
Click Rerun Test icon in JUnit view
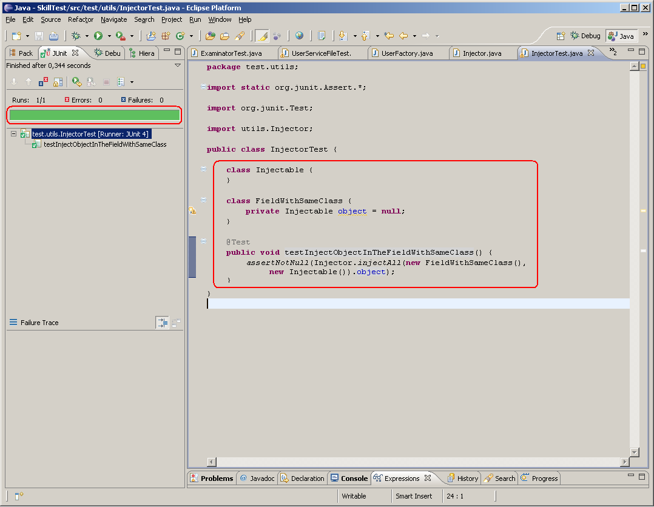(76, 82)
